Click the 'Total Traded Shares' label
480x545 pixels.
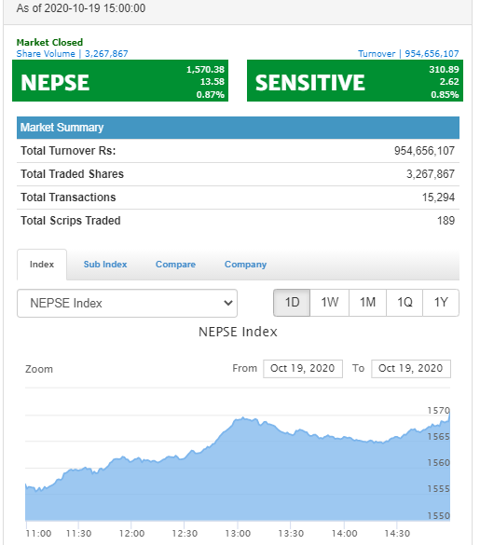pos(72,174)
